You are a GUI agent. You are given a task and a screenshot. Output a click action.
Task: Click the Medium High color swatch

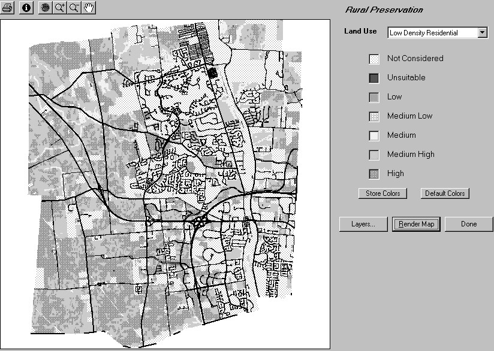(x=374, y=155)
